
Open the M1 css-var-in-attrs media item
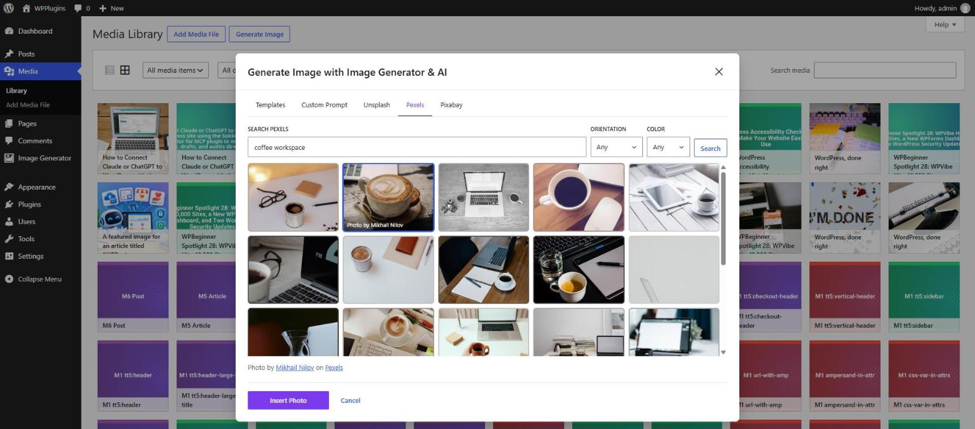(923, 376)
